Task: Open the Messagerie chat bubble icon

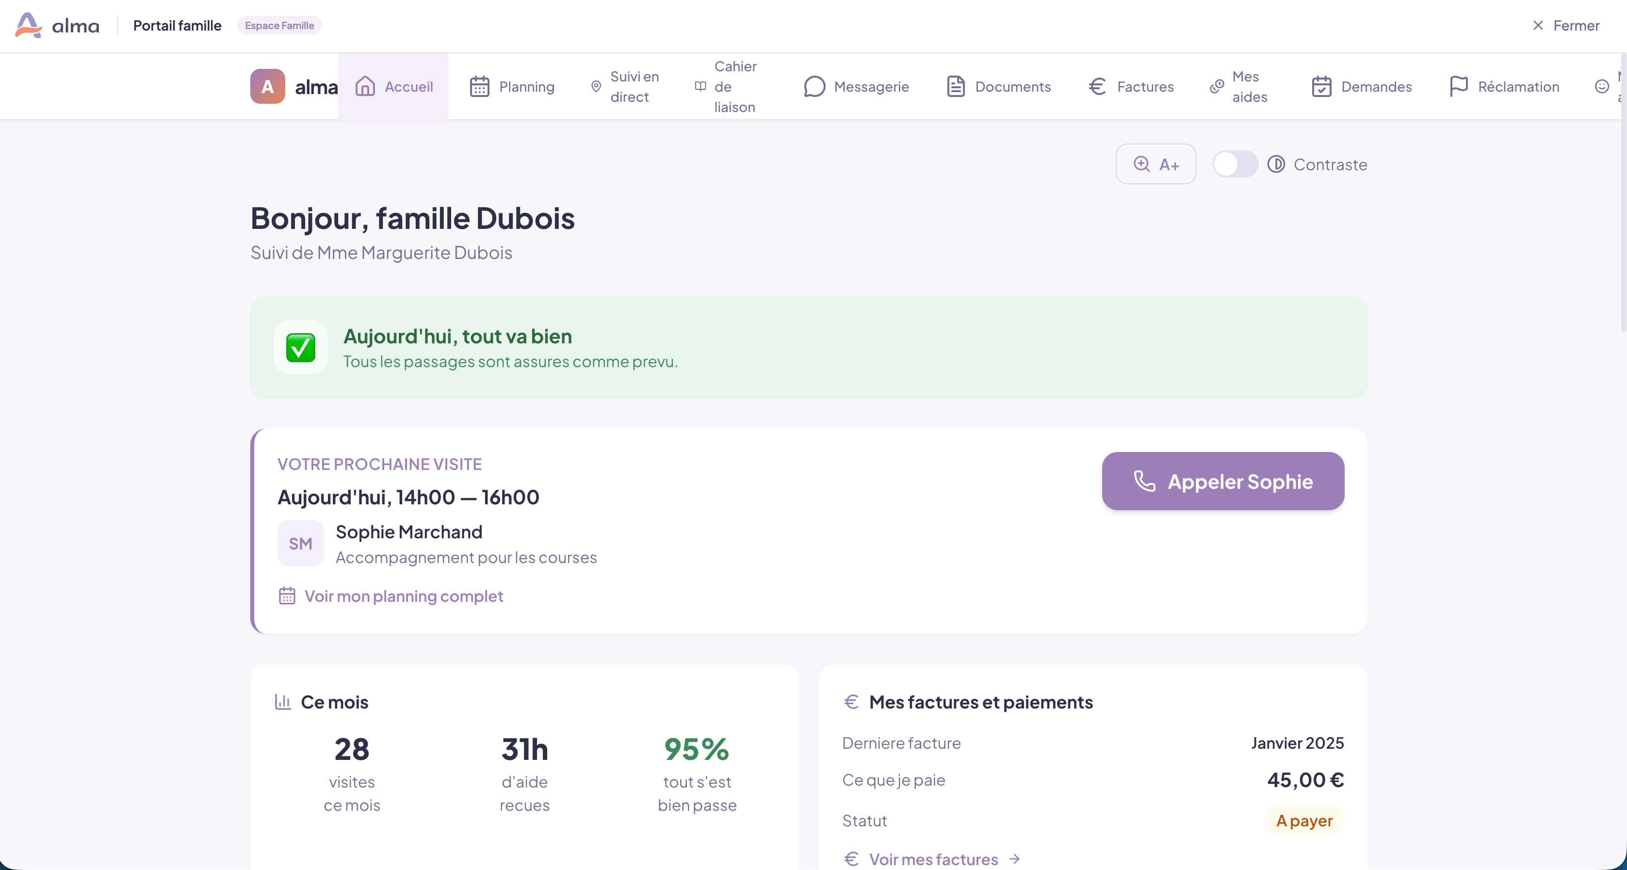Action: [815, 86]
